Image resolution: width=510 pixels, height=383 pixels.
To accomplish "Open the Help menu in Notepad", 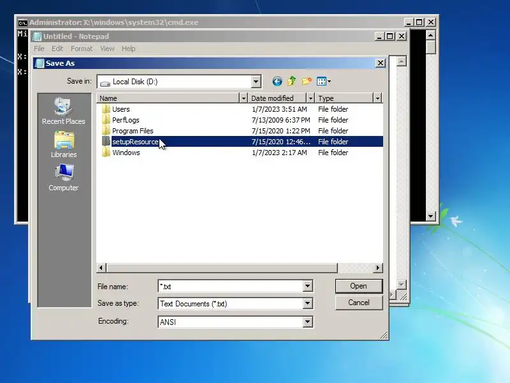I will [129, 49].
